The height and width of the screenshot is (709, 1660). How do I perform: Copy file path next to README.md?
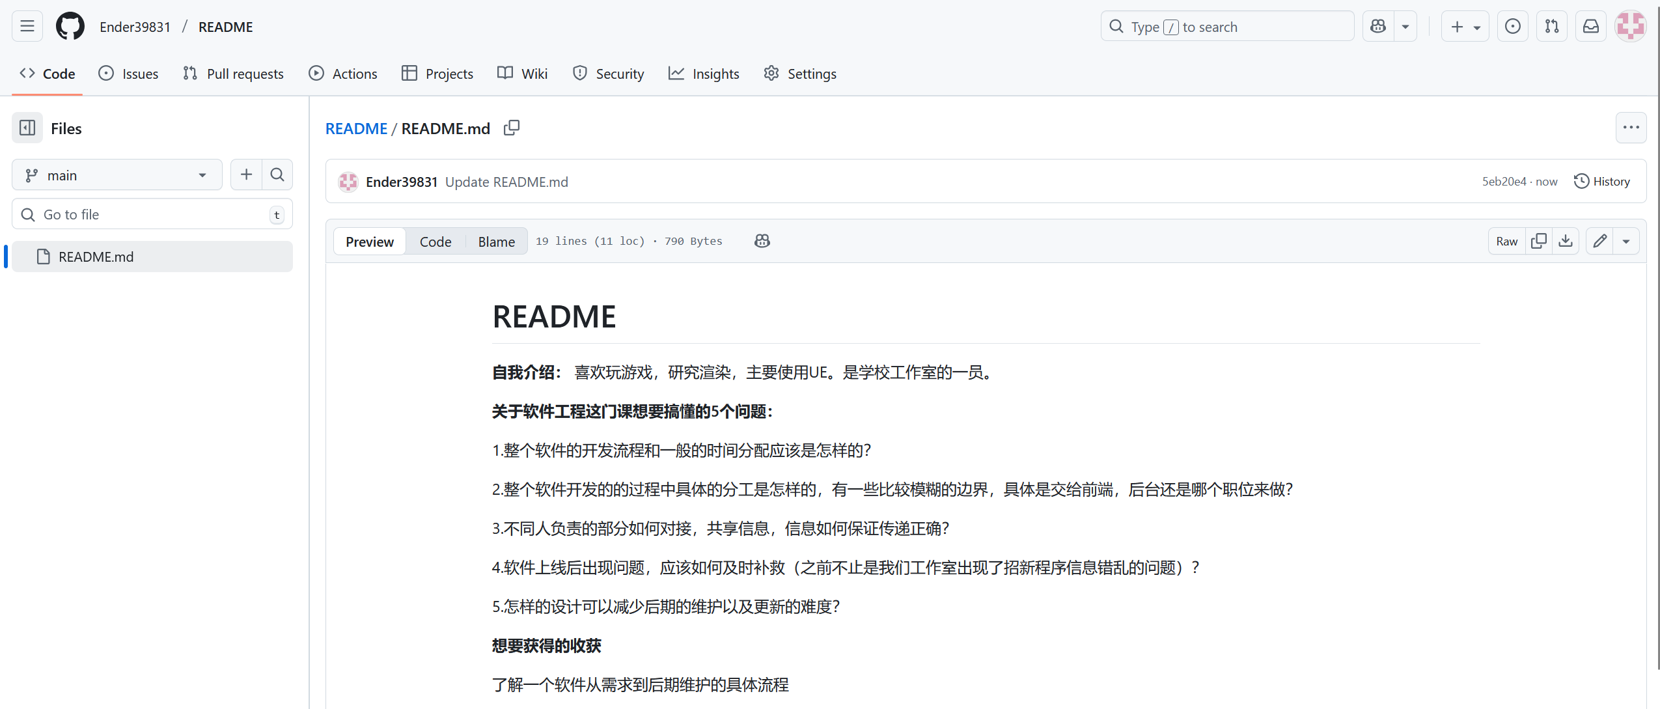click(512, 128)
